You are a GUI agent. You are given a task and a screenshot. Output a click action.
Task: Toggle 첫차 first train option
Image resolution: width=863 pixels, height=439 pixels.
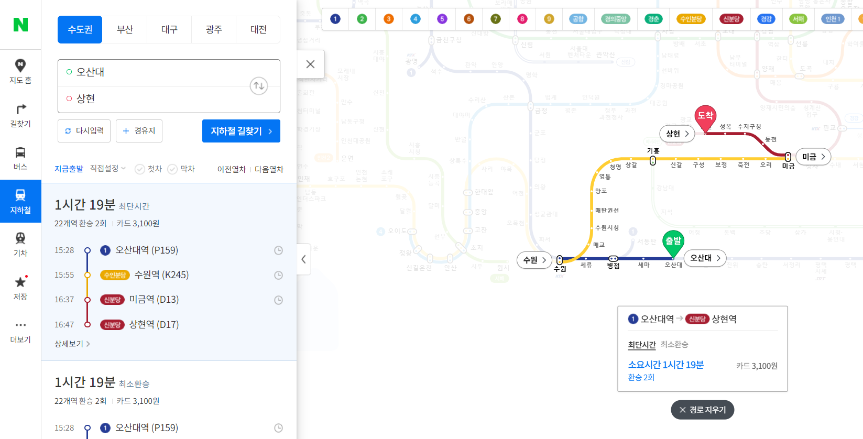tap(148, 169)
